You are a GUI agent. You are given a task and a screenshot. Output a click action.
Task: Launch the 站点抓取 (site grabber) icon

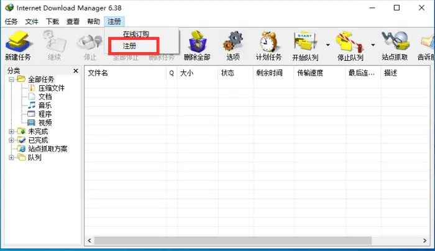pos(395,42)
